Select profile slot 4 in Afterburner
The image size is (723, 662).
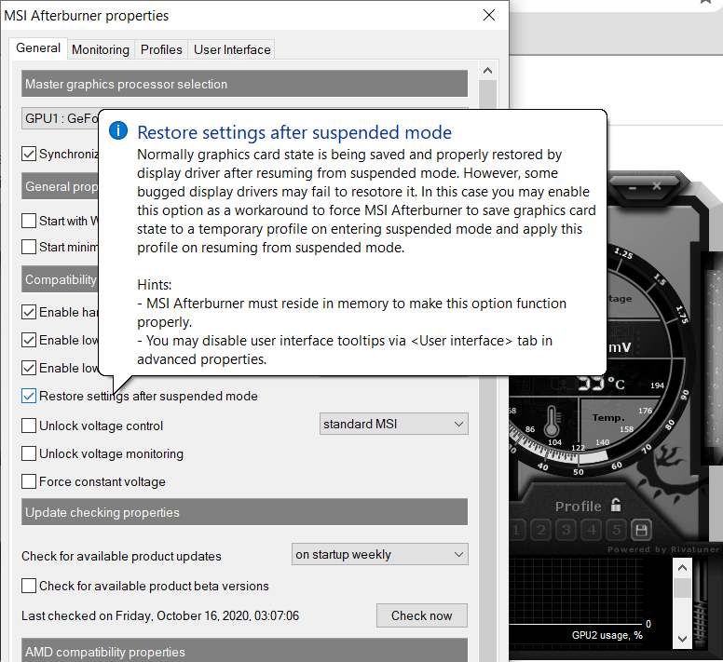[592, 530]
